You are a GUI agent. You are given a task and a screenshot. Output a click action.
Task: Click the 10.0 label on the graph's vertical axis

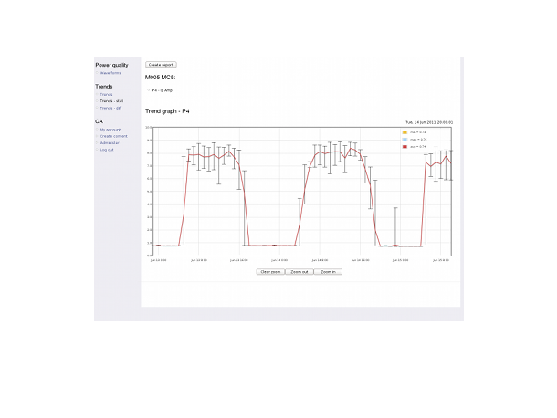click(149, 127)
